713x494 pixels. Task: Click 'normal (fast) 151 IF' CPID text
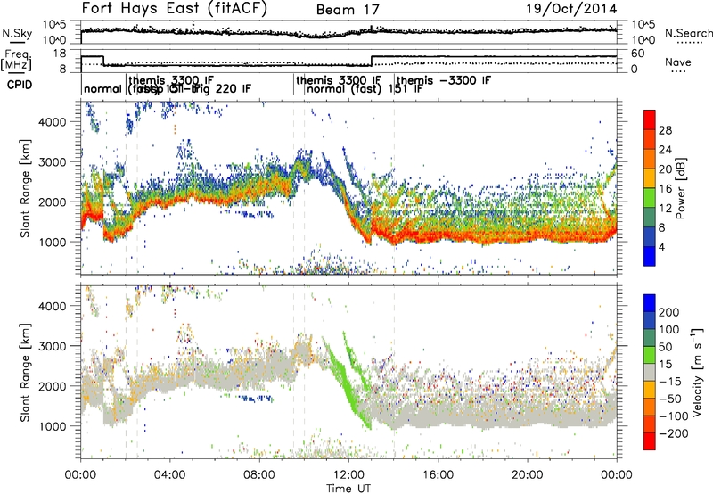click(365, 89)
